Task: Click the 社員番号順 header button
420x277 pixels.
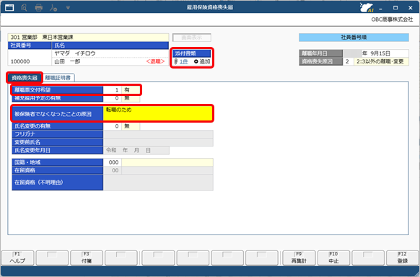Action: [x=354, y=38]
